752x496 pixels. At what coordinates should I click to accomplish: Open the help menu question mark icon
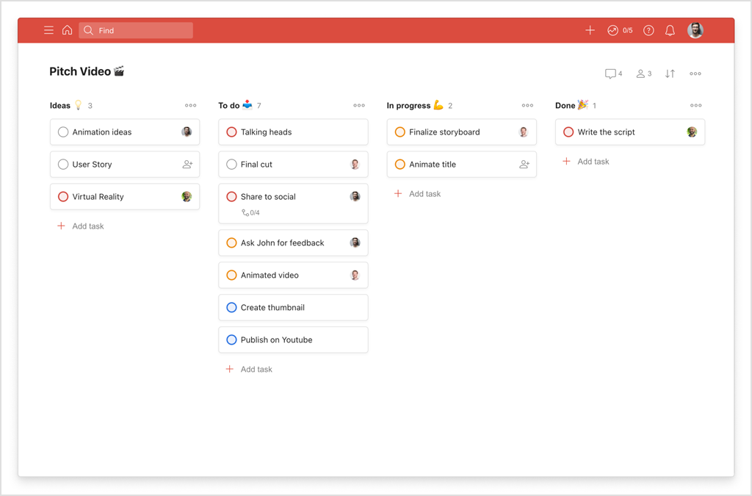coord(648,30)
